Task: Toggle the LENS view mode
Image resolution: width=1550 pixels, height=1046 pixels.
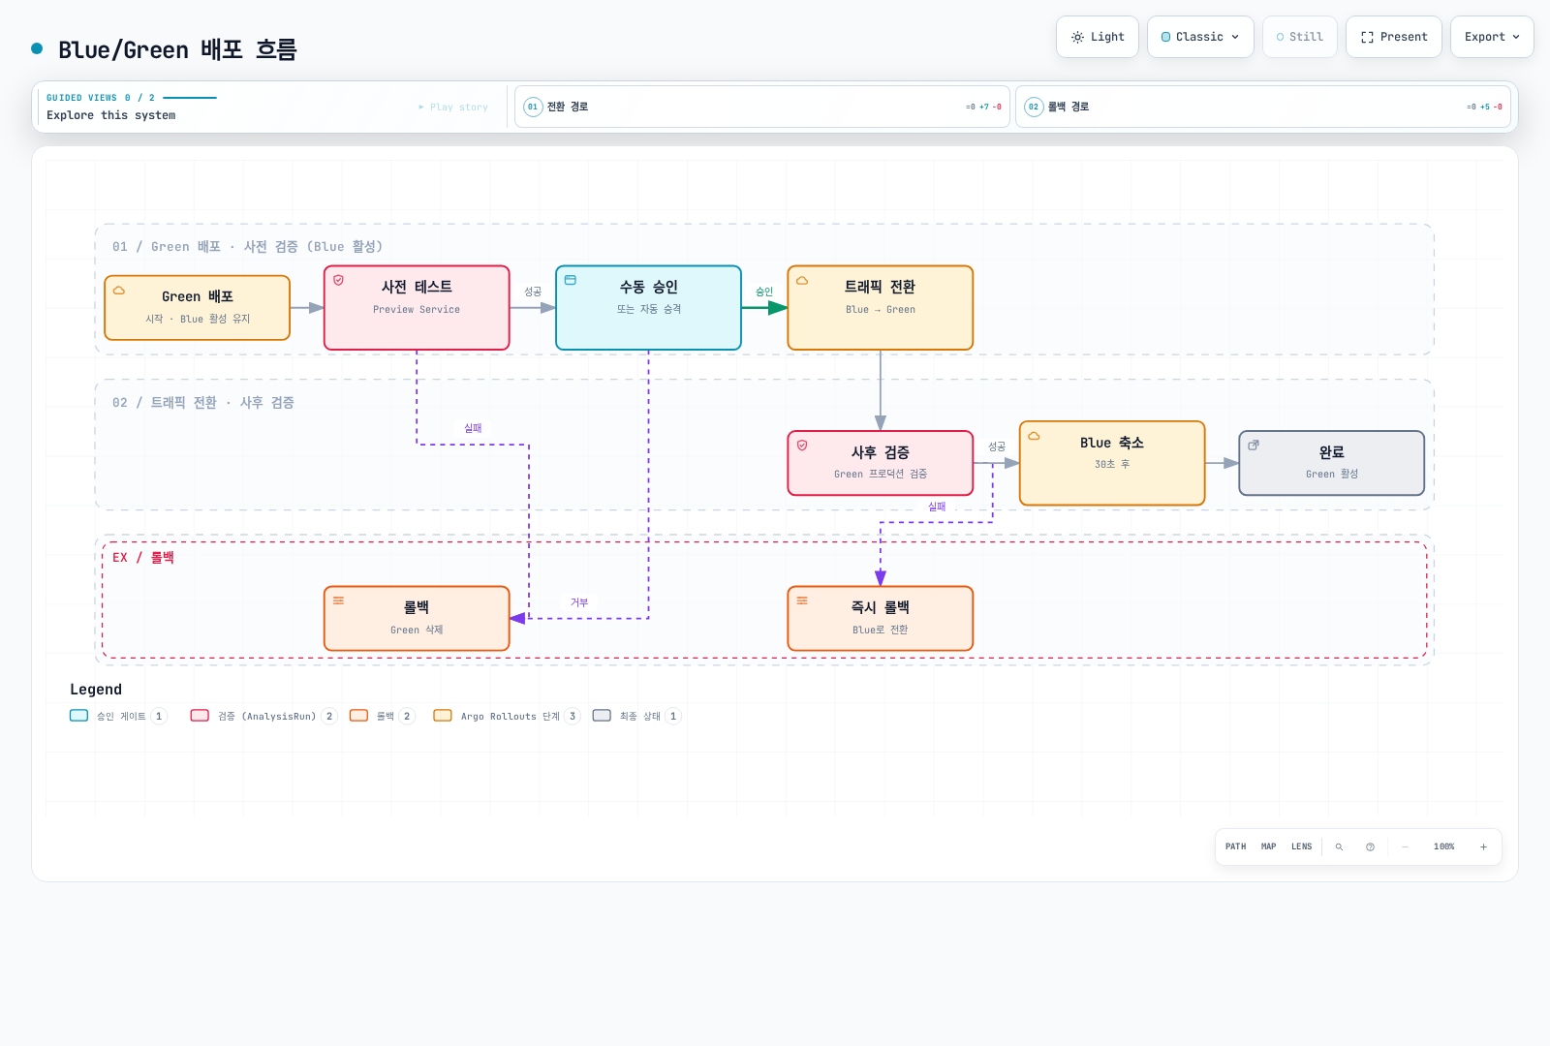Action: click(1301, 846)
